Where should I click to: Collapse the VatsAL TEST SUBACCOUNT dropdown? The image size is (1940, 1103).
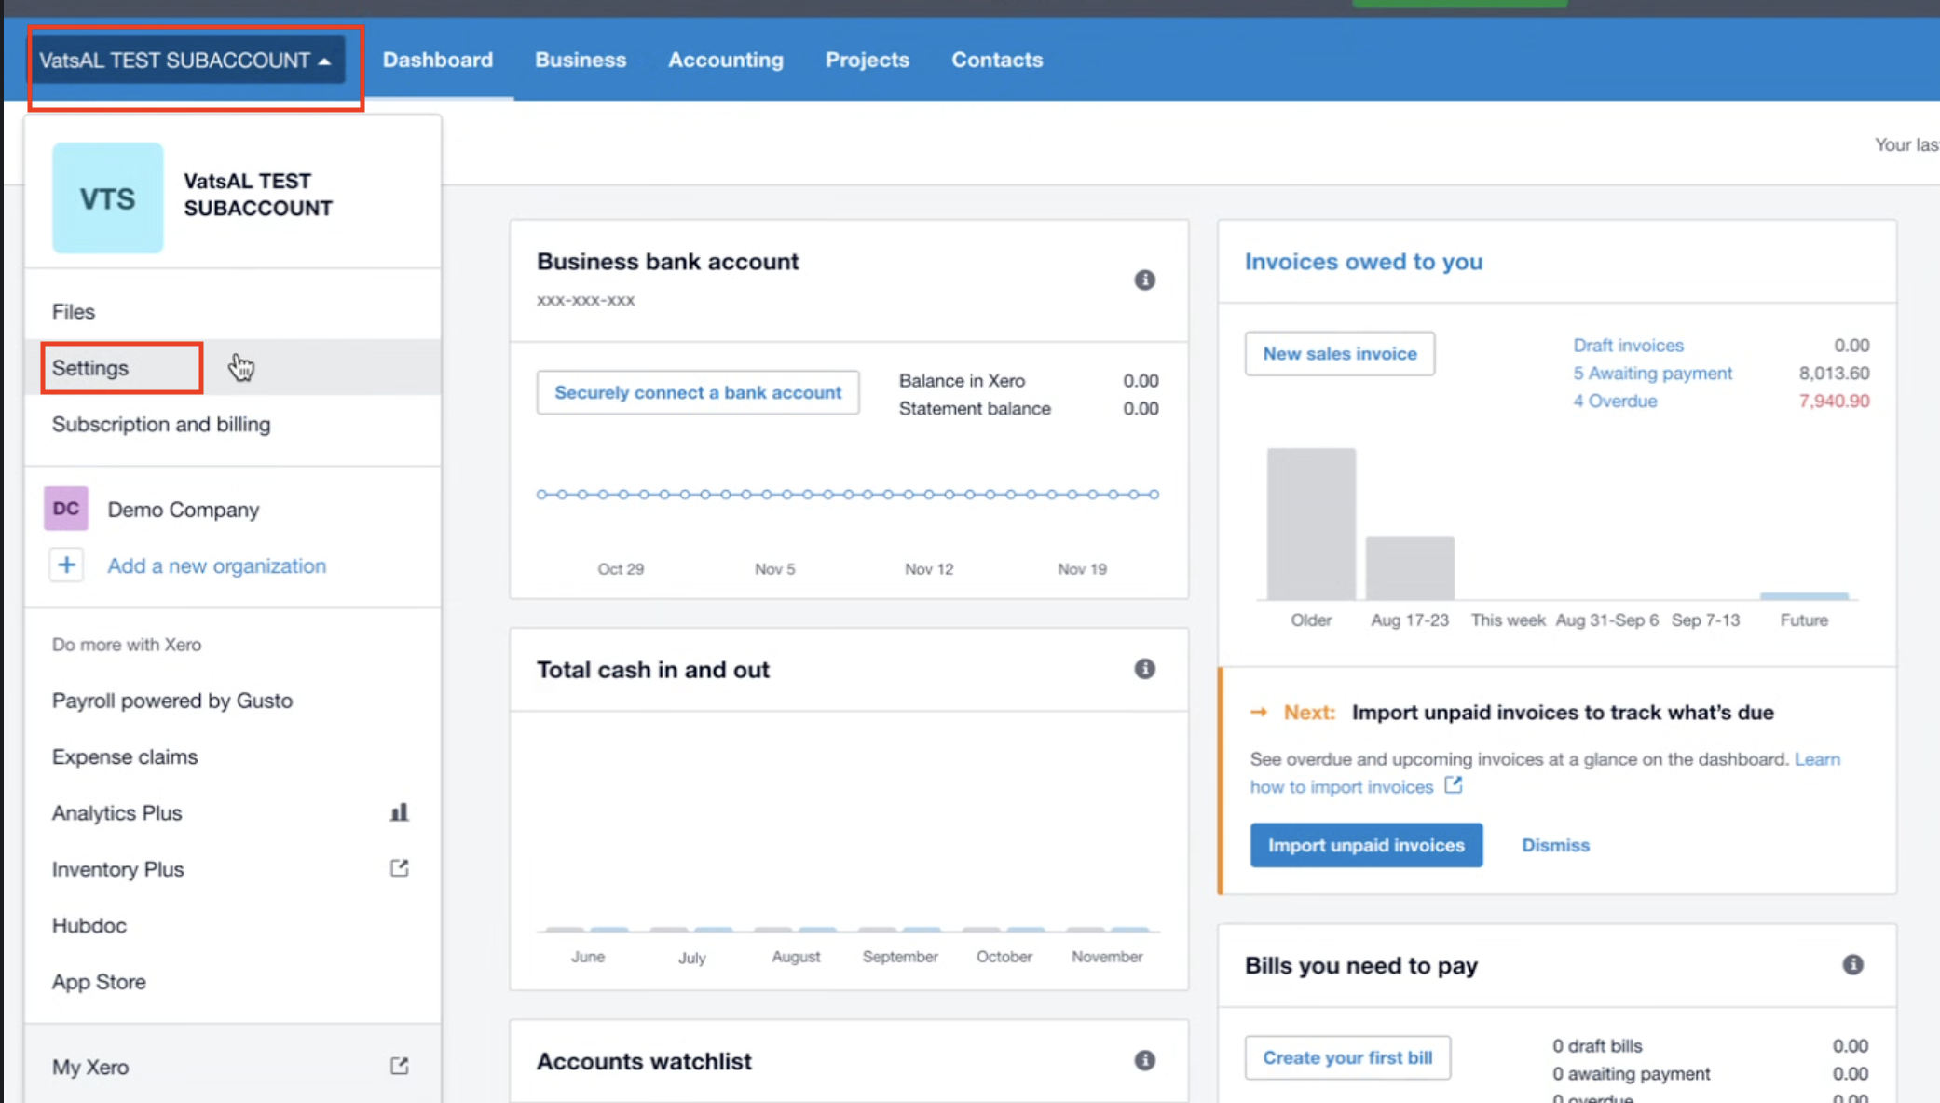tap(185, 61)
